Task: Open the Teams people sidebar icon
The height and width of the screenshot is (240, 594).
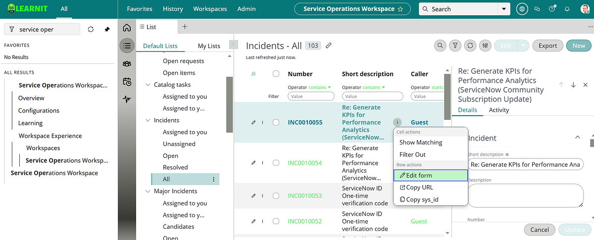Action: 127,63
